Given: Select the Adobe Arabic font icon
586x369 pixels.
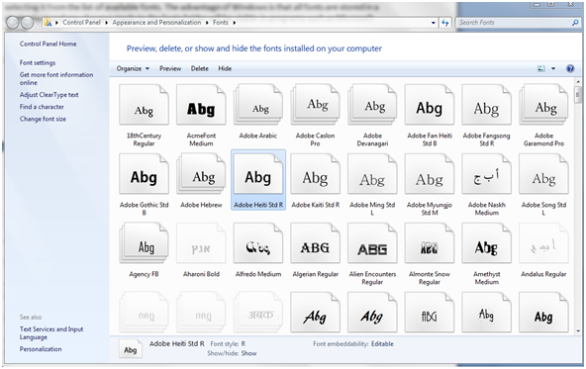Looking at the screenshot, I should point(258,105).
